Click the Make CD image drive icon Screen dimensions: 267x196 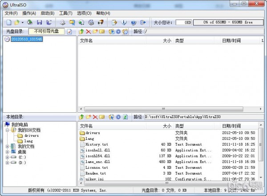click(63, 22)
